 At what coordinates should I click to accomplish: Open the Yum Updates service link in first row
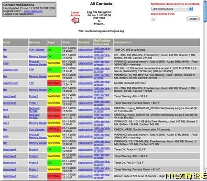click(36, 50)
